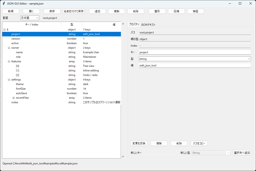Select the recentFiles tree row
The width and height of the screenshot is (256, 171).
(61, 98)
